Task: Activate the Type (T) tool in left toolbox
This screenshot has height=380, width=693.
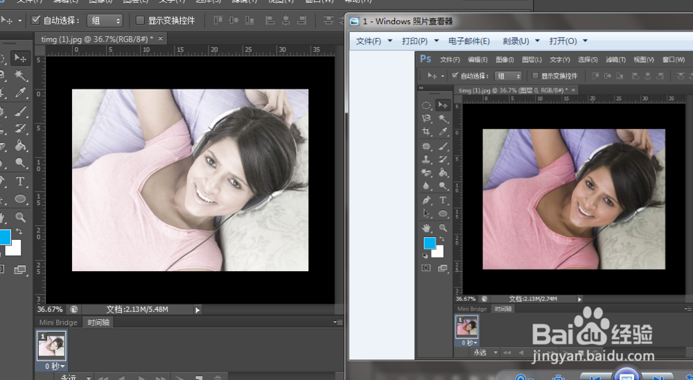Action: click(21, 182)
